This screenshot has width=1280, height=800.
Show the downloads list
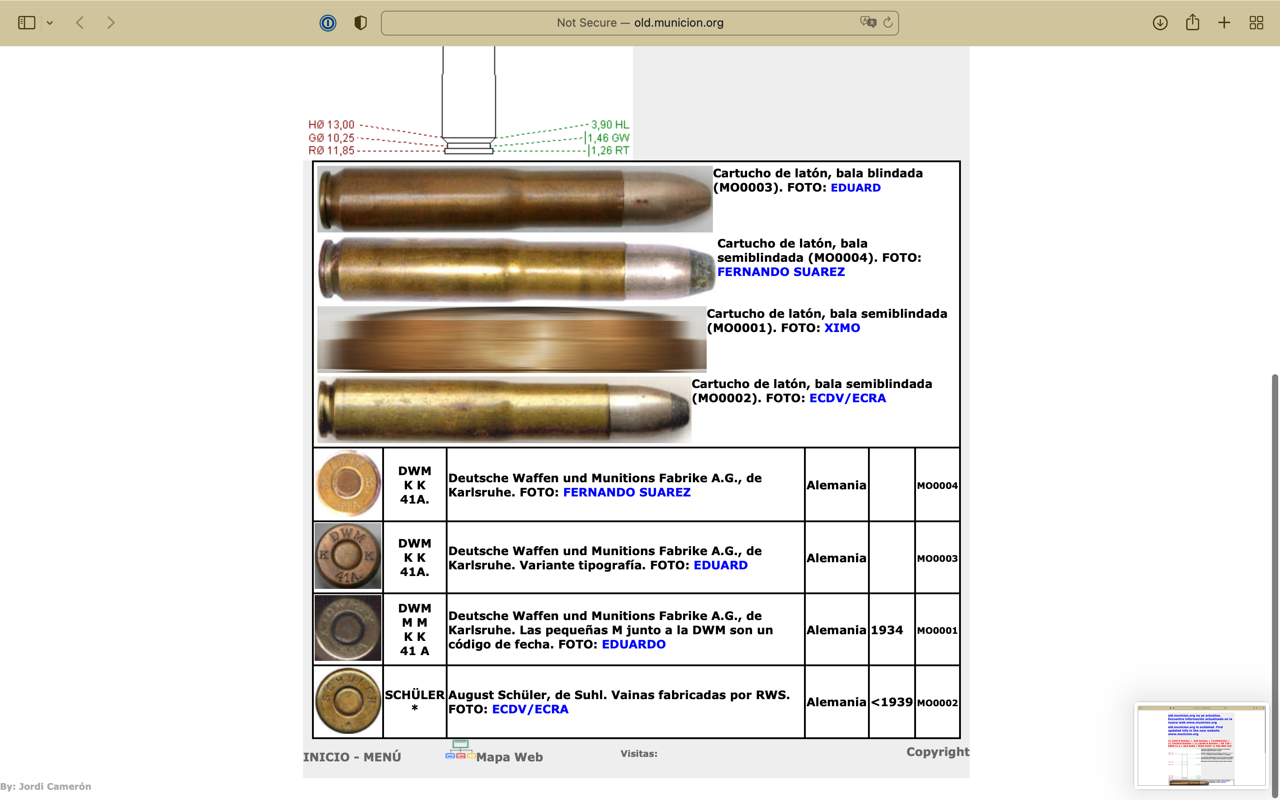coord(1160,23)
